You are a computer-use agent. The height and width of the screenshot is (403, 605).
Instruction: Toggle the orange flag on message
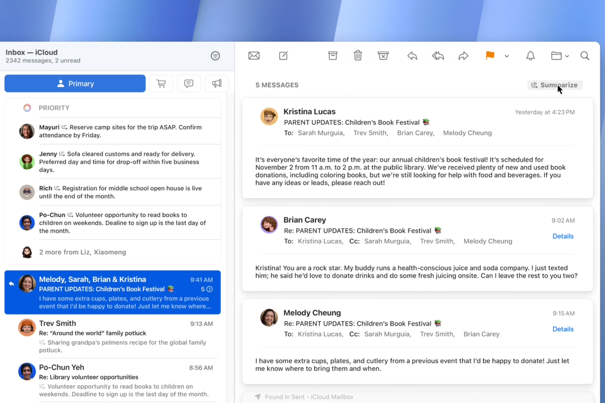click(x=490, y=56)
